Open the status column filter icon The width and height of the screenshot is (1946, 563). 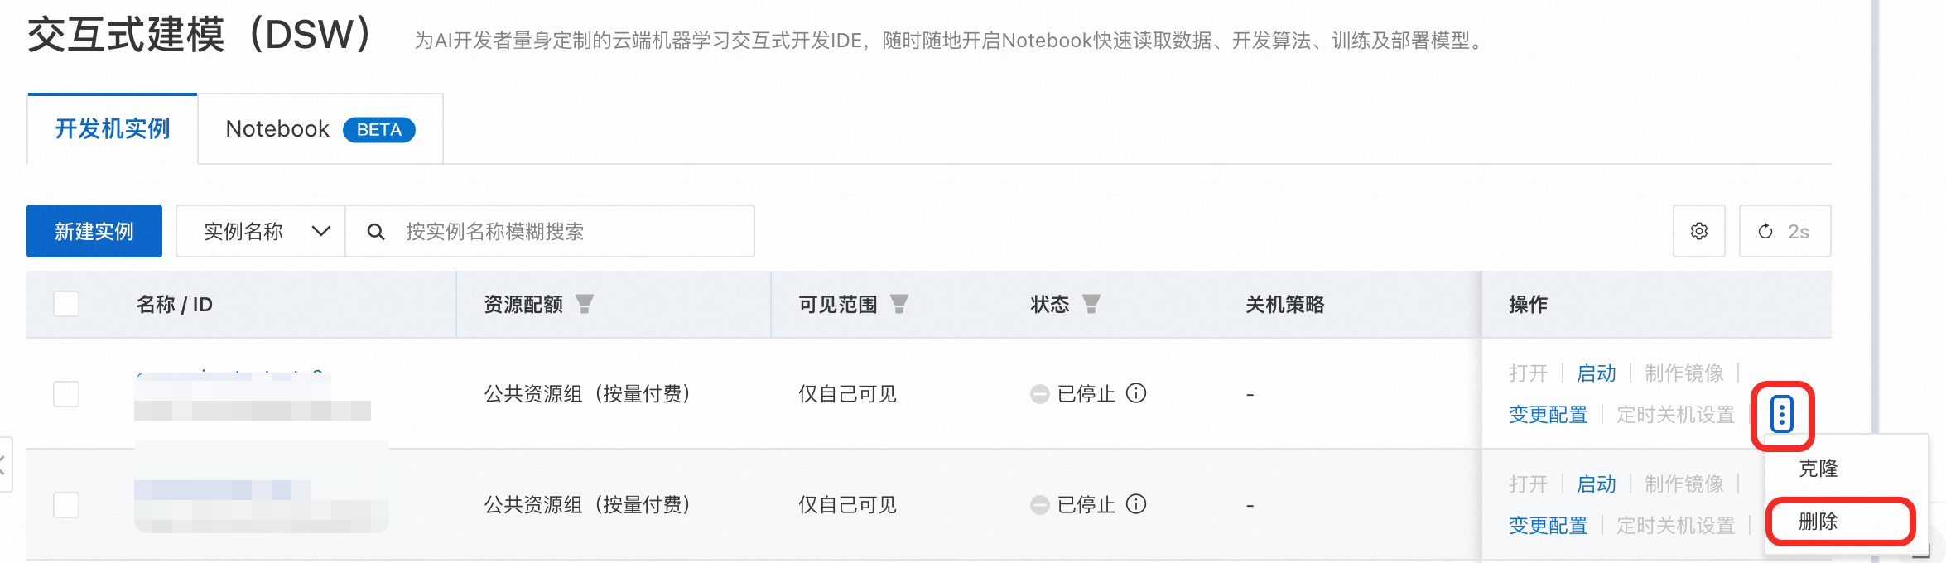pos(1091,305)
